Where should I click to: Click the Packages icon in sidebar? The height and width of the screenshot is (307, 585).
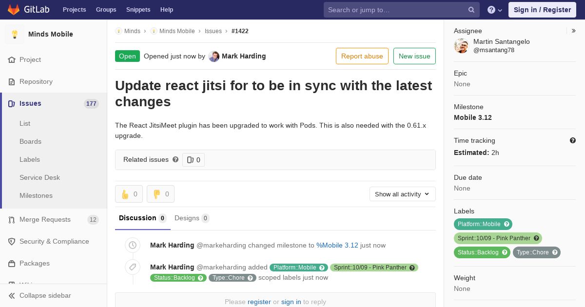click(12, 263)
